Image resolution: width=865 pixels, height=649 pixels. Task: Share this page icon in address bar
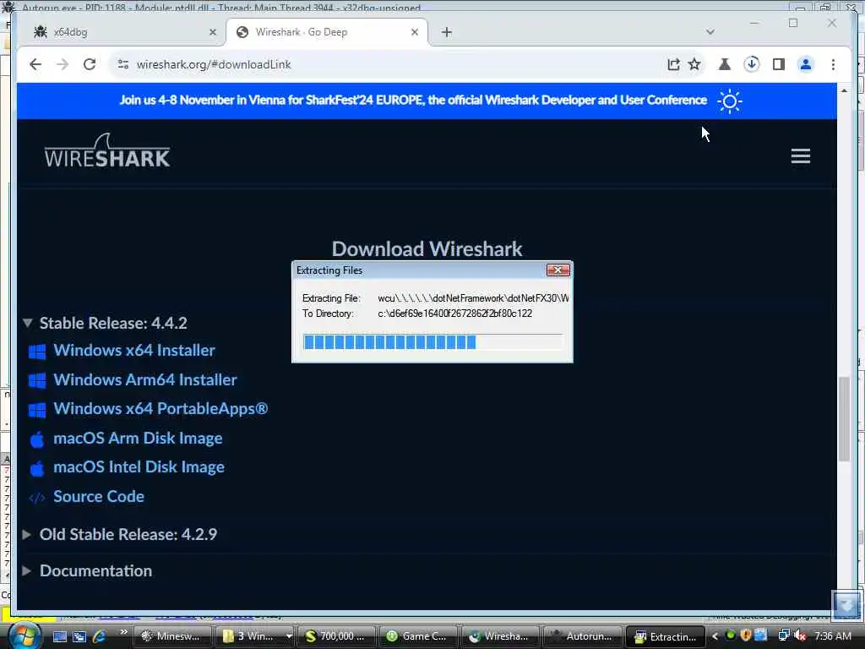pyautogui.click(x=673, y=64)
